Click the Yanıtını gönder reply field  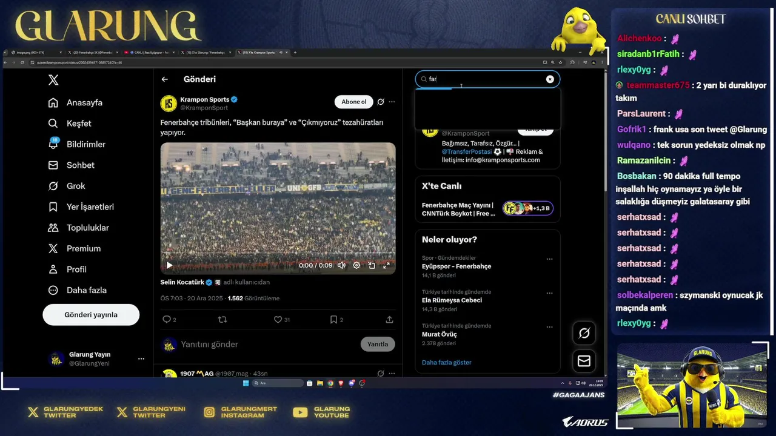[267, 344]
